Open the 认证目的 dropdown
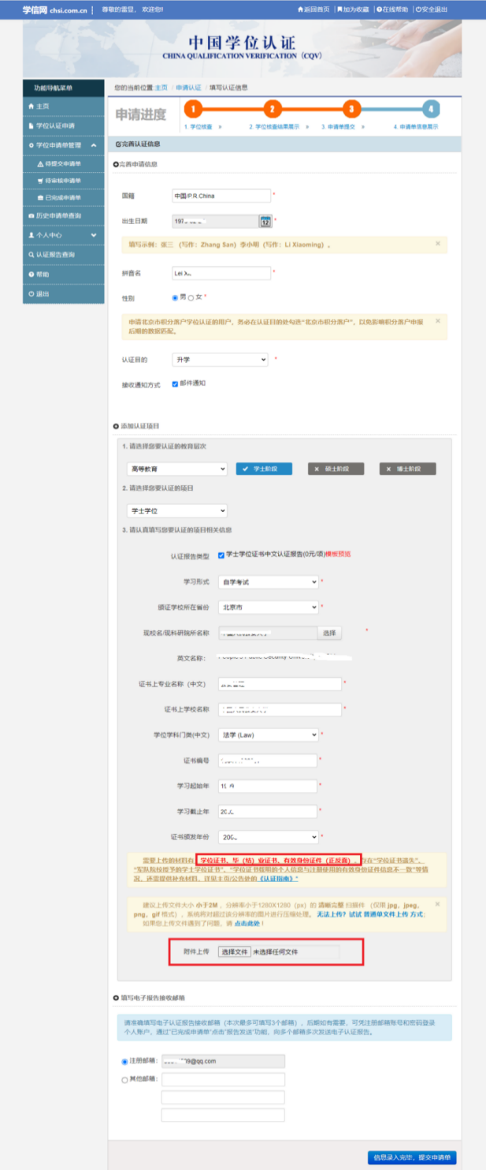 click(x=220, y=360)
